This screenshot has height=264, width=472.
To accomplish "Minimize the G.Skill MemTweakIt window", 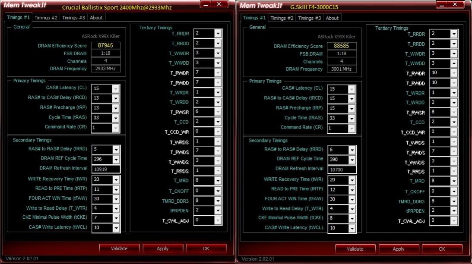I will (x=442, y=4).
